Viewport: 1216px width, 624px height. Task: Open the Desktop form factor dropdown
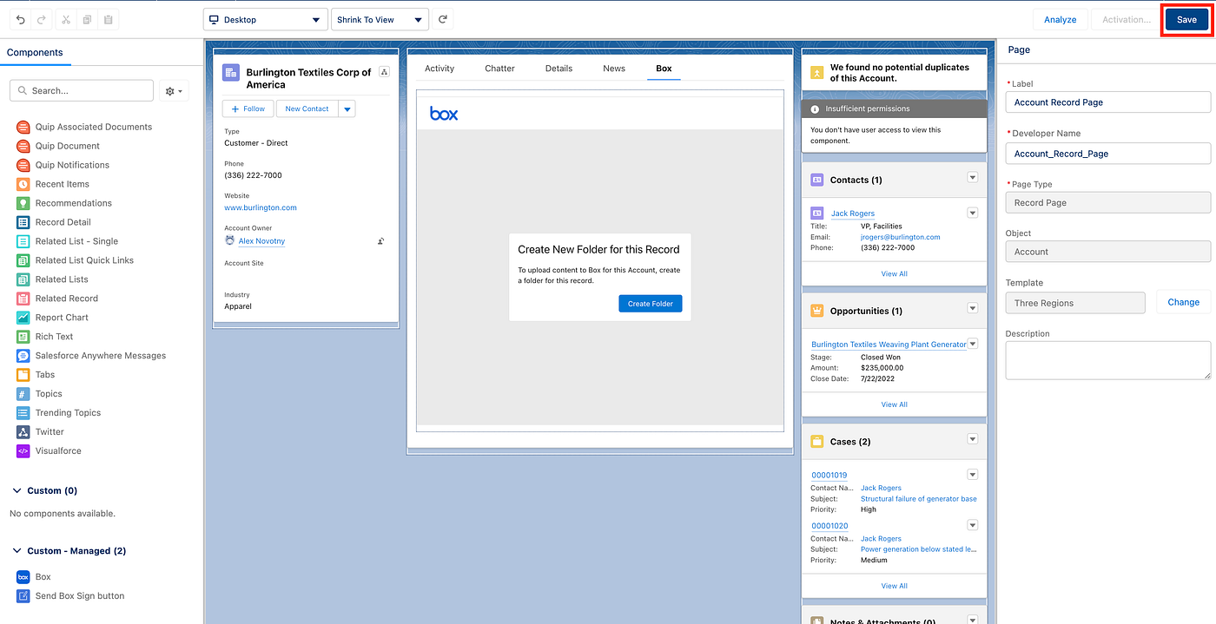[x=265, y=19]
